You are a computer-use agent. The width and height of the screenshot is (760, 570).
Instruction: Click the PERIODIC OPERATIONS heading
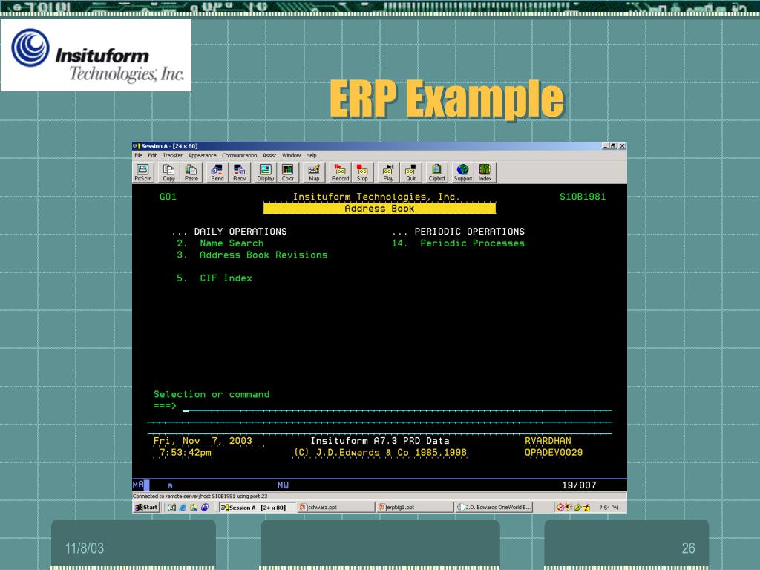(469, 232)
